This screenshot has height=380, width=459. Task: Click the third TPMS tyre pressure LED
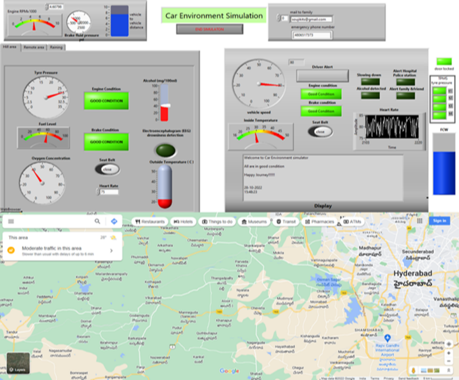[440, 107]
